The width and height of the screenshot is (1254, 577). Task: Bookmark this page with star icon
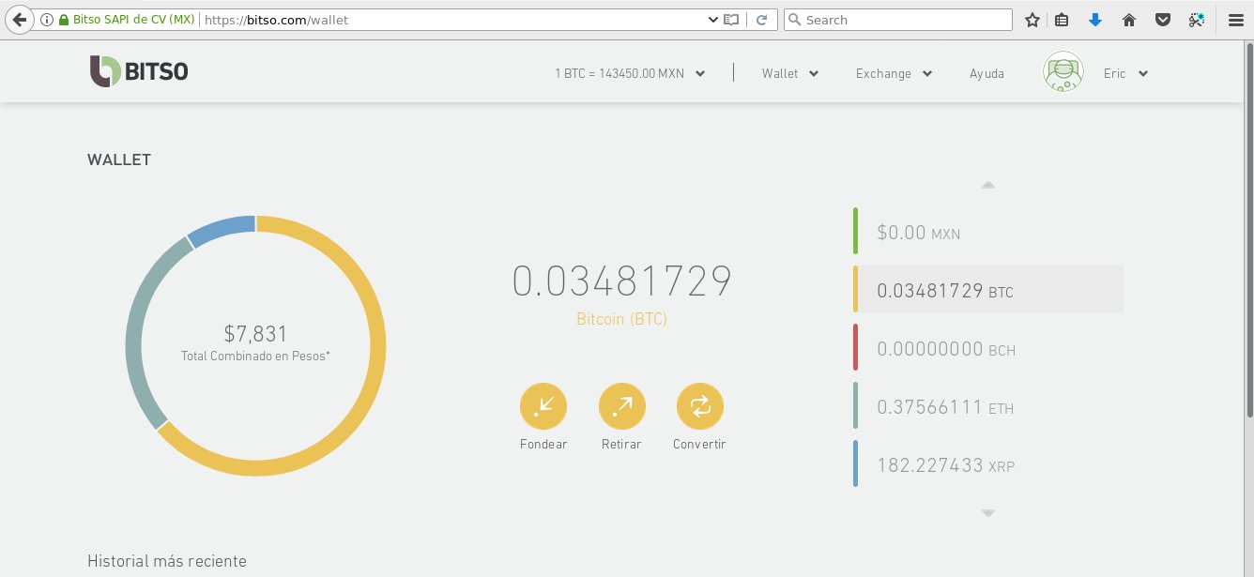1032,20
